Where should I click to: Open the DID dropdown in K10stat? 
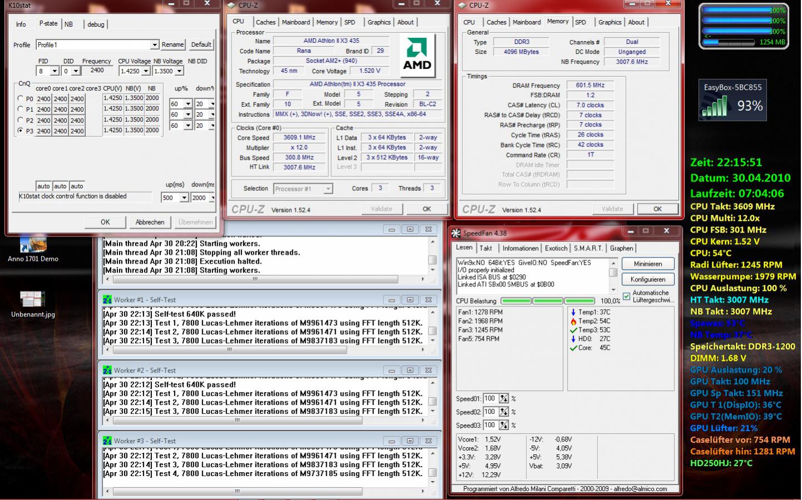pyautogui.click(x=75, y=71)
